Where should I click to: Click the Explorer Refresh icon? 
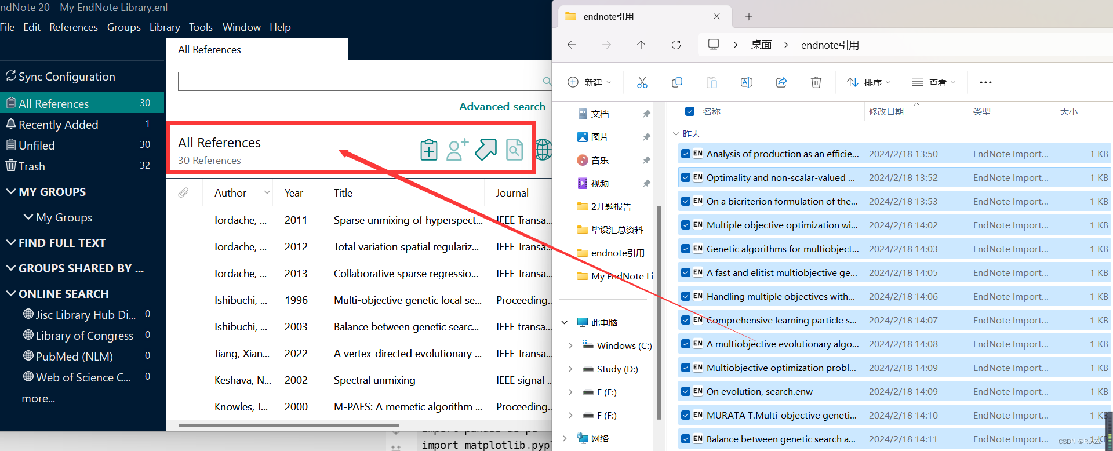tap(676, 45)
